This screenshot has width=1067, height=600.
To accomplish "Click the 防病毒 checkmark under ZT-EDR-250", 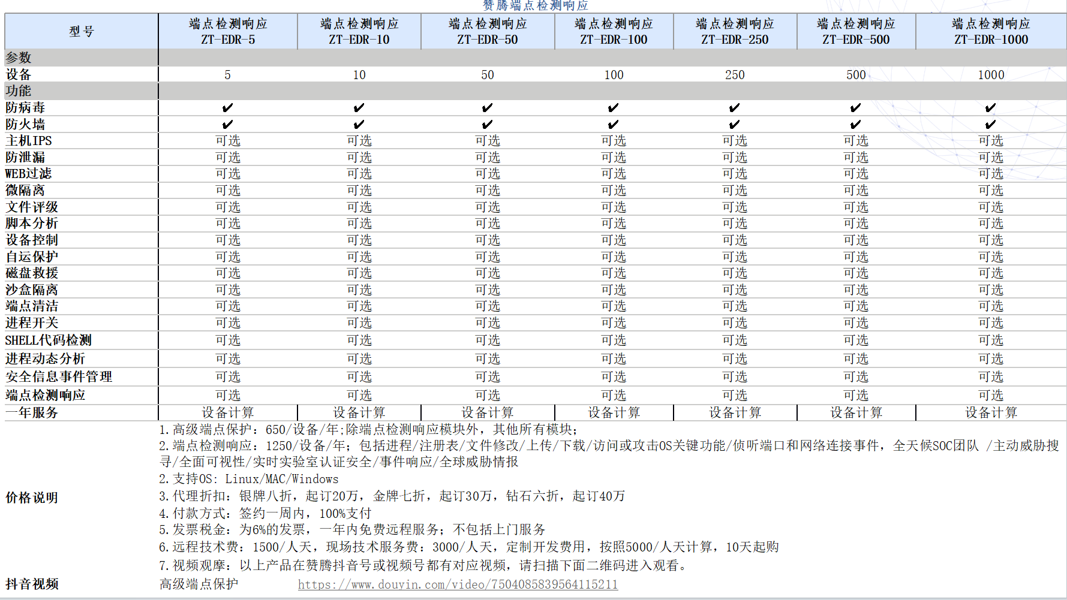I will click(x=734, y=108).
